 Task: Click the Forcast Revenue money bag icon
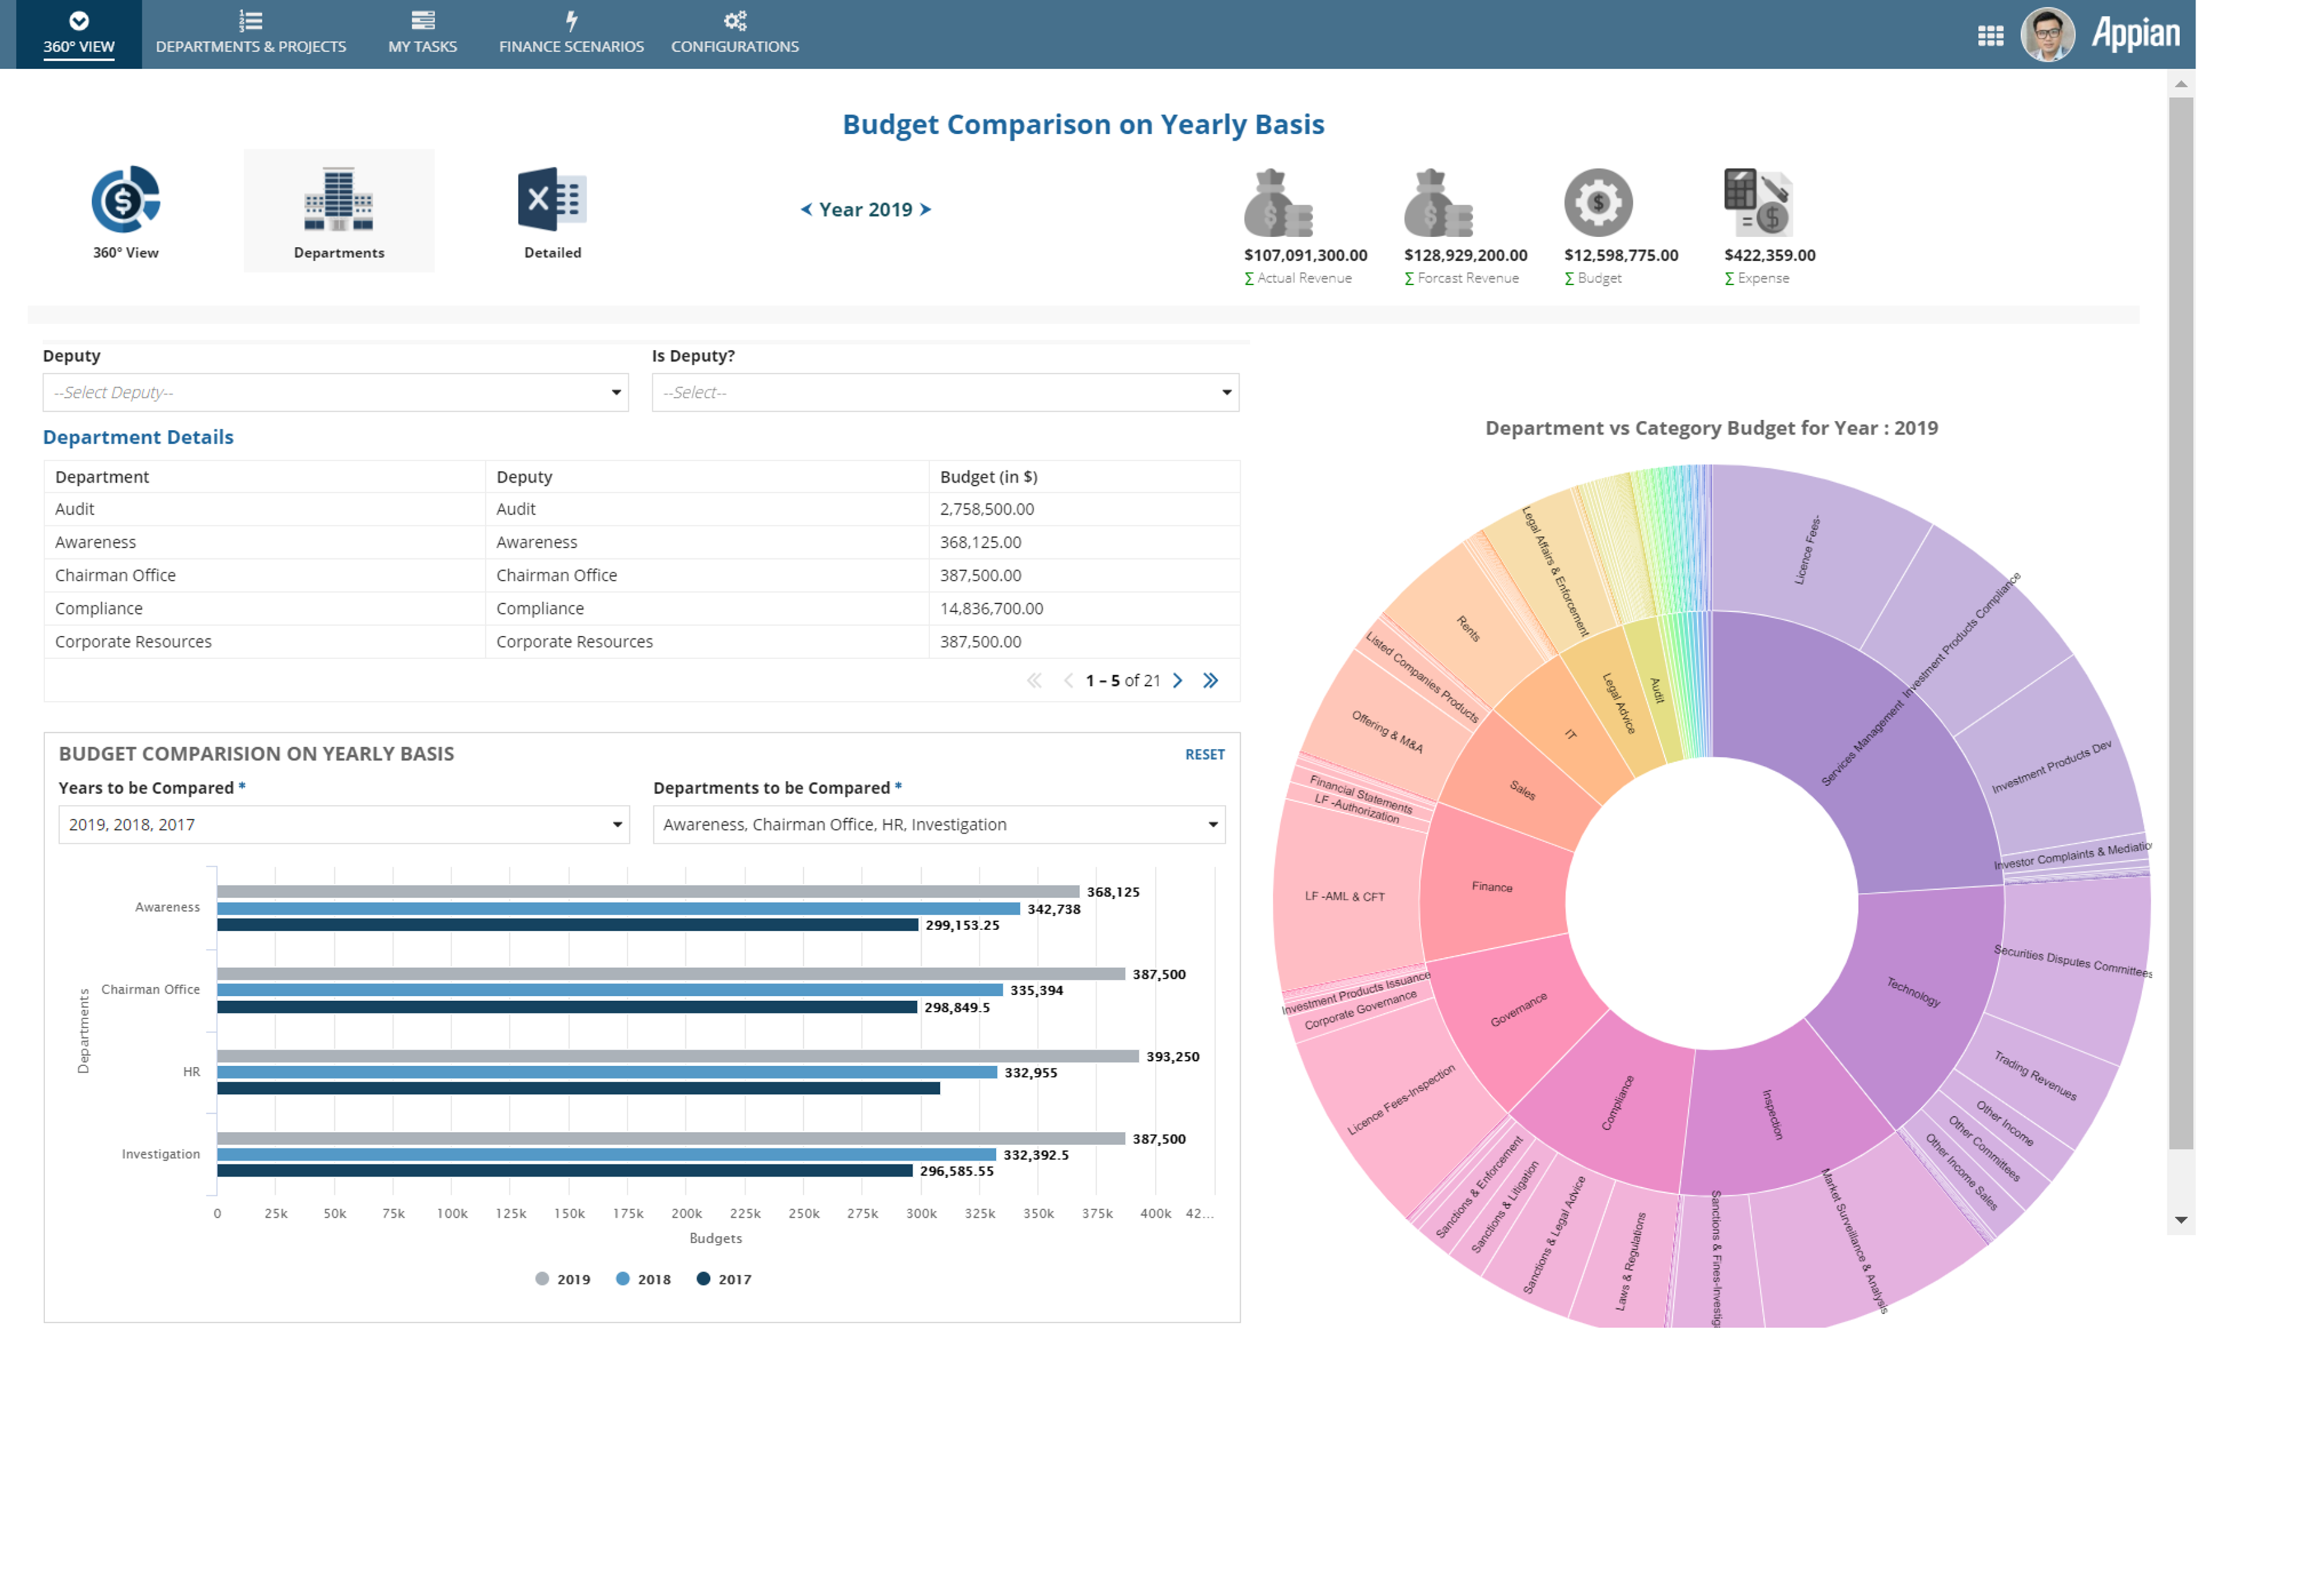pyautogui.click(x=1438, y=203)
